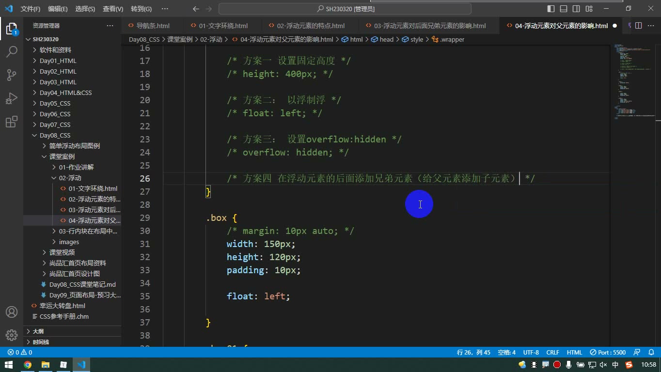Viewport: 661px width, 372px height.
Task: Open the Explorer view in the activity bar
Action: coord(12,28)
